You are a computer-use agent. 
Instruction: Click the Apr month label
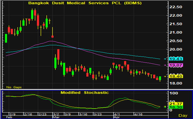117,117
